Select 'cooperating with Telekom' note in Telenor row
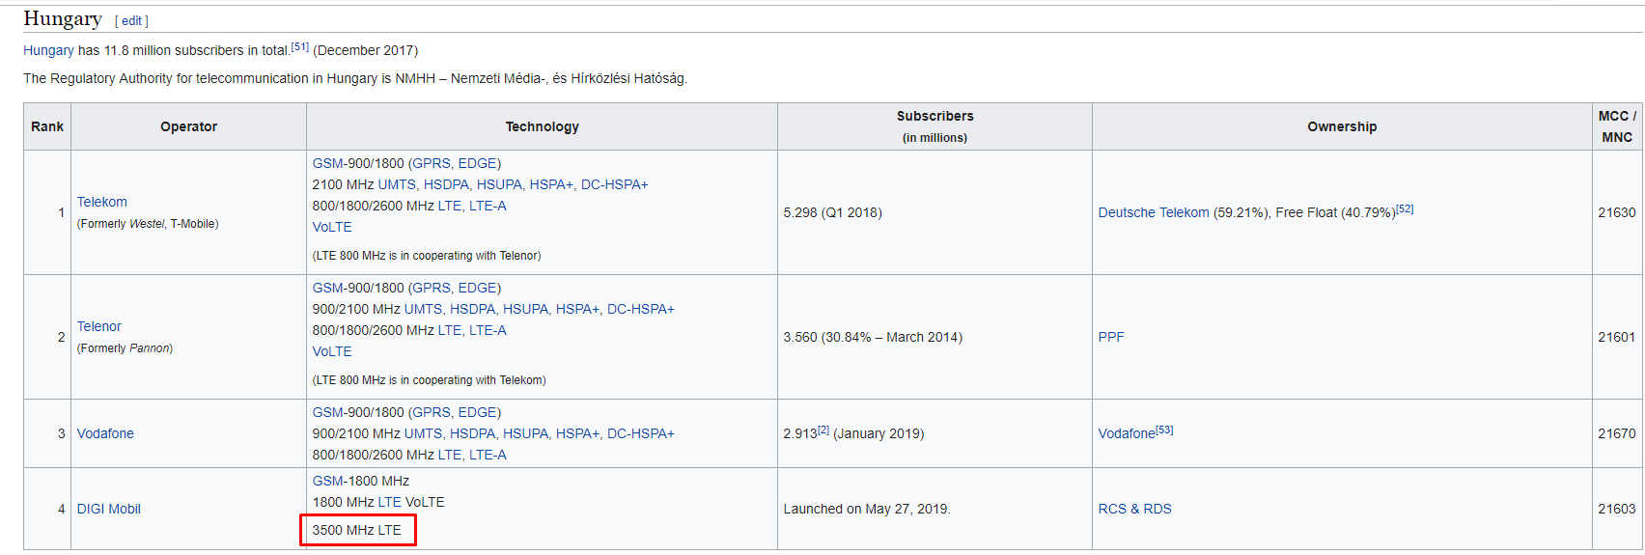Screen dimensions: 1645x555 click(430, 380)
